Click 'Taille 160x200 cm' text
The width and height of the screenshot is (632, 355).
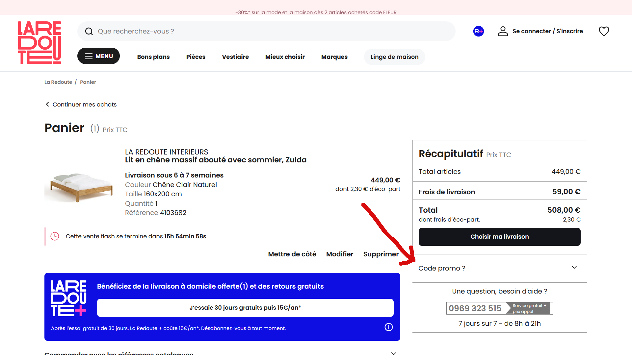153,194
